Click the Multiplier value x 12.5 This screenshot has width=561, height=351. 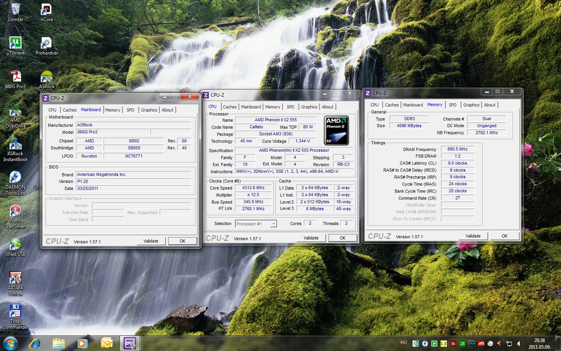254,195
